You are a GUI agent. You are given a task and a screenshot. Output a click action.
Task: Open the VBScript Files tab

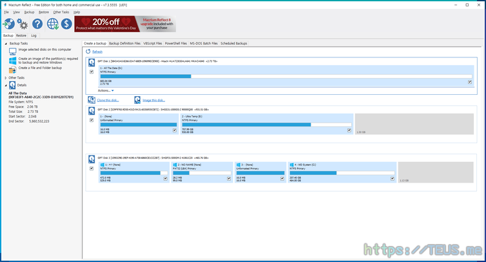click(x=153, y=43)
